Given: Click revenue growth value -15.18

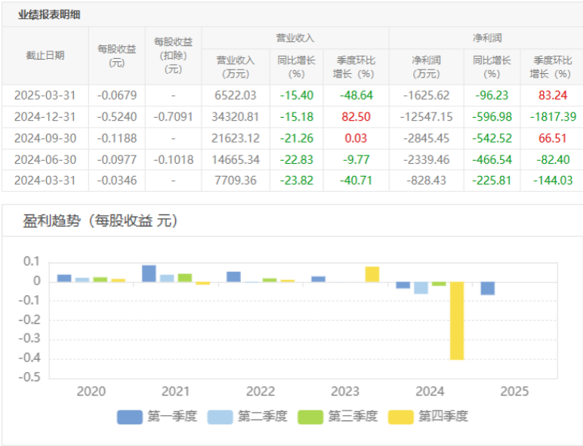Looking at the screenshot, I should [296, 117].
